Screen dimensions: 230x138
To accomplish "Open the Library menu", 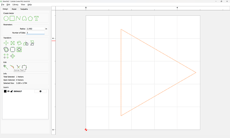I will click(15, 5).
